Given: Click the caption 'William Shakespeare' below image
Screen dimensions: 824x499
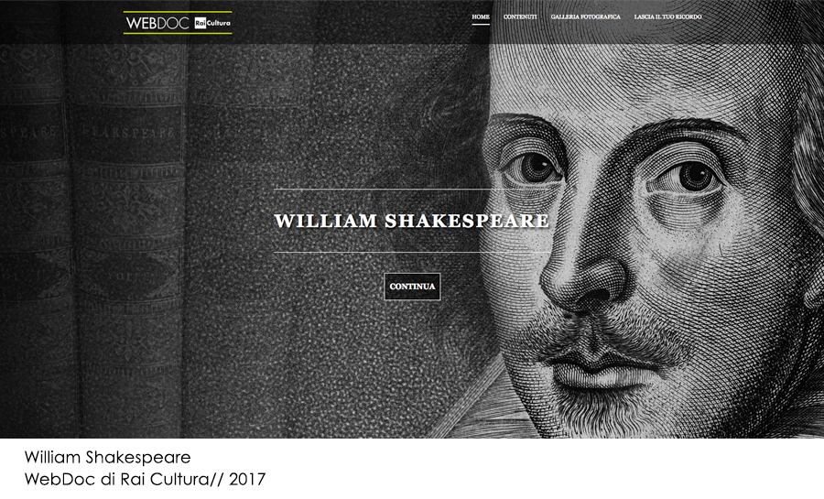Looking at the screenshot, I should [107, 457].
